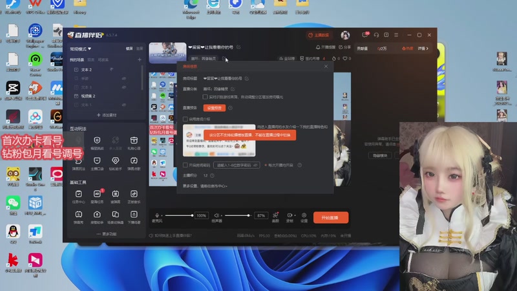Screen dimensions: 517x291
Task: Click 开始直播 start streaming button
Action: tap(331, 218)
